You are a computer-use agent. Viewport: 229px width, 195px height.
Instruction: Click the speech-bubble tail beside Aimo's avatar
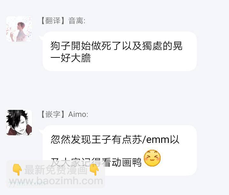point(41,132)
